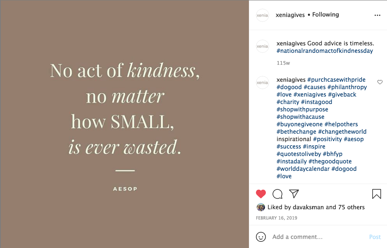Click the avatar beside the caption
Image resolution: width=387 pixels, height=248 pixels.
coord(263,46)
